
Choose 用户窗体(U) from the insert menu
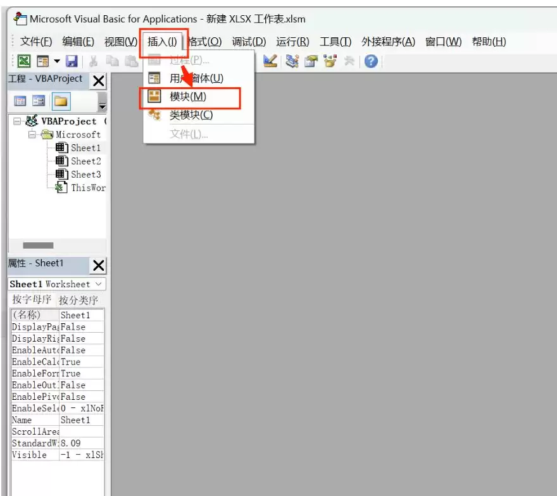[x=199, y=78]
